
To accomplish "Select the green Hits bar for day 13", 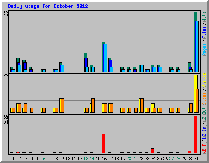I will [85, 55].
